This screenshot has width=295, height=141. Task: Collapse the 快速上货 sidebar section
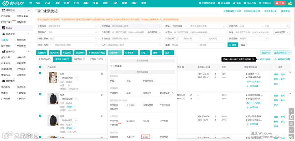click(29, 34)
